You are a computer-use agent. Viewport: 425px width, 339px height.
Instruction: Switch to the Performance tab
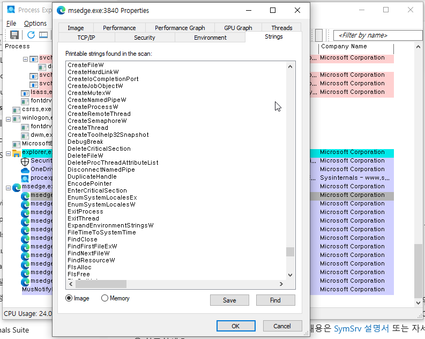tap(120, 28)
